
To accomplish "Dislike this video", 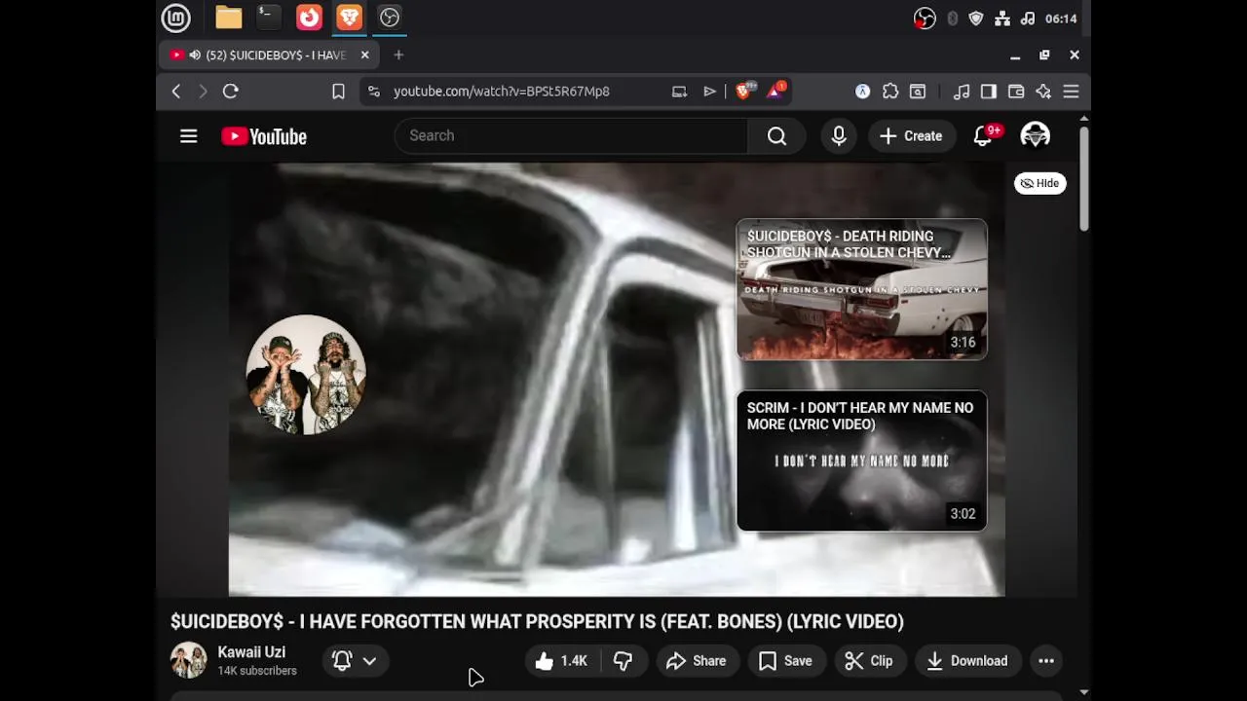I will [x=623, y=661].
